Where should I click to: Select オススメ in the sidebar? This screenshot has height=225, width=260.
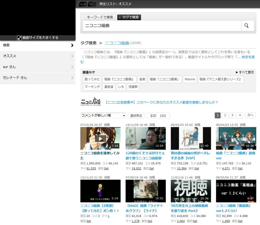point(38,56)
